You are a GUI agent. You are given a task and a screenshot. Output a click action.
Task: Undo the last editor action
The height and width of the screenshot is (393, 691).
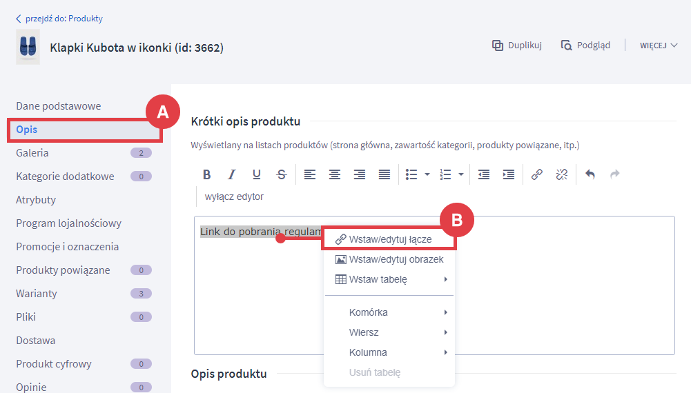(x=590, y=174)
